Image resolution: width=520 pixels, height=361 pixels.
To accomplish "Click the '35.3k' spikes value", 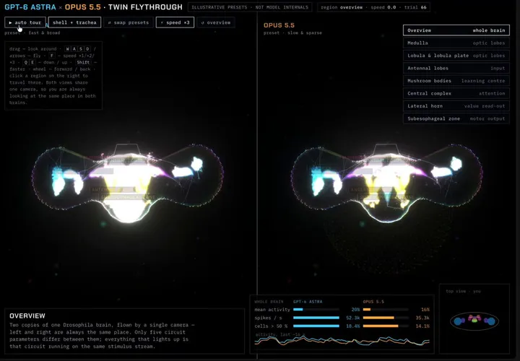I will click(422, 318).
